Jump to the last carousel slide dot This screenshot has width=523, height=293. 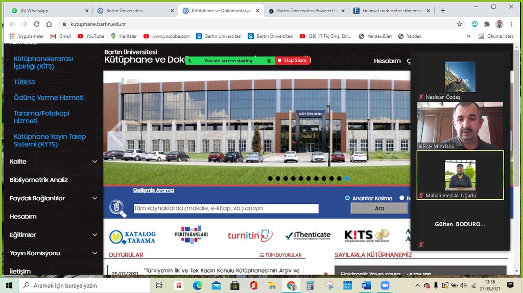347,179
